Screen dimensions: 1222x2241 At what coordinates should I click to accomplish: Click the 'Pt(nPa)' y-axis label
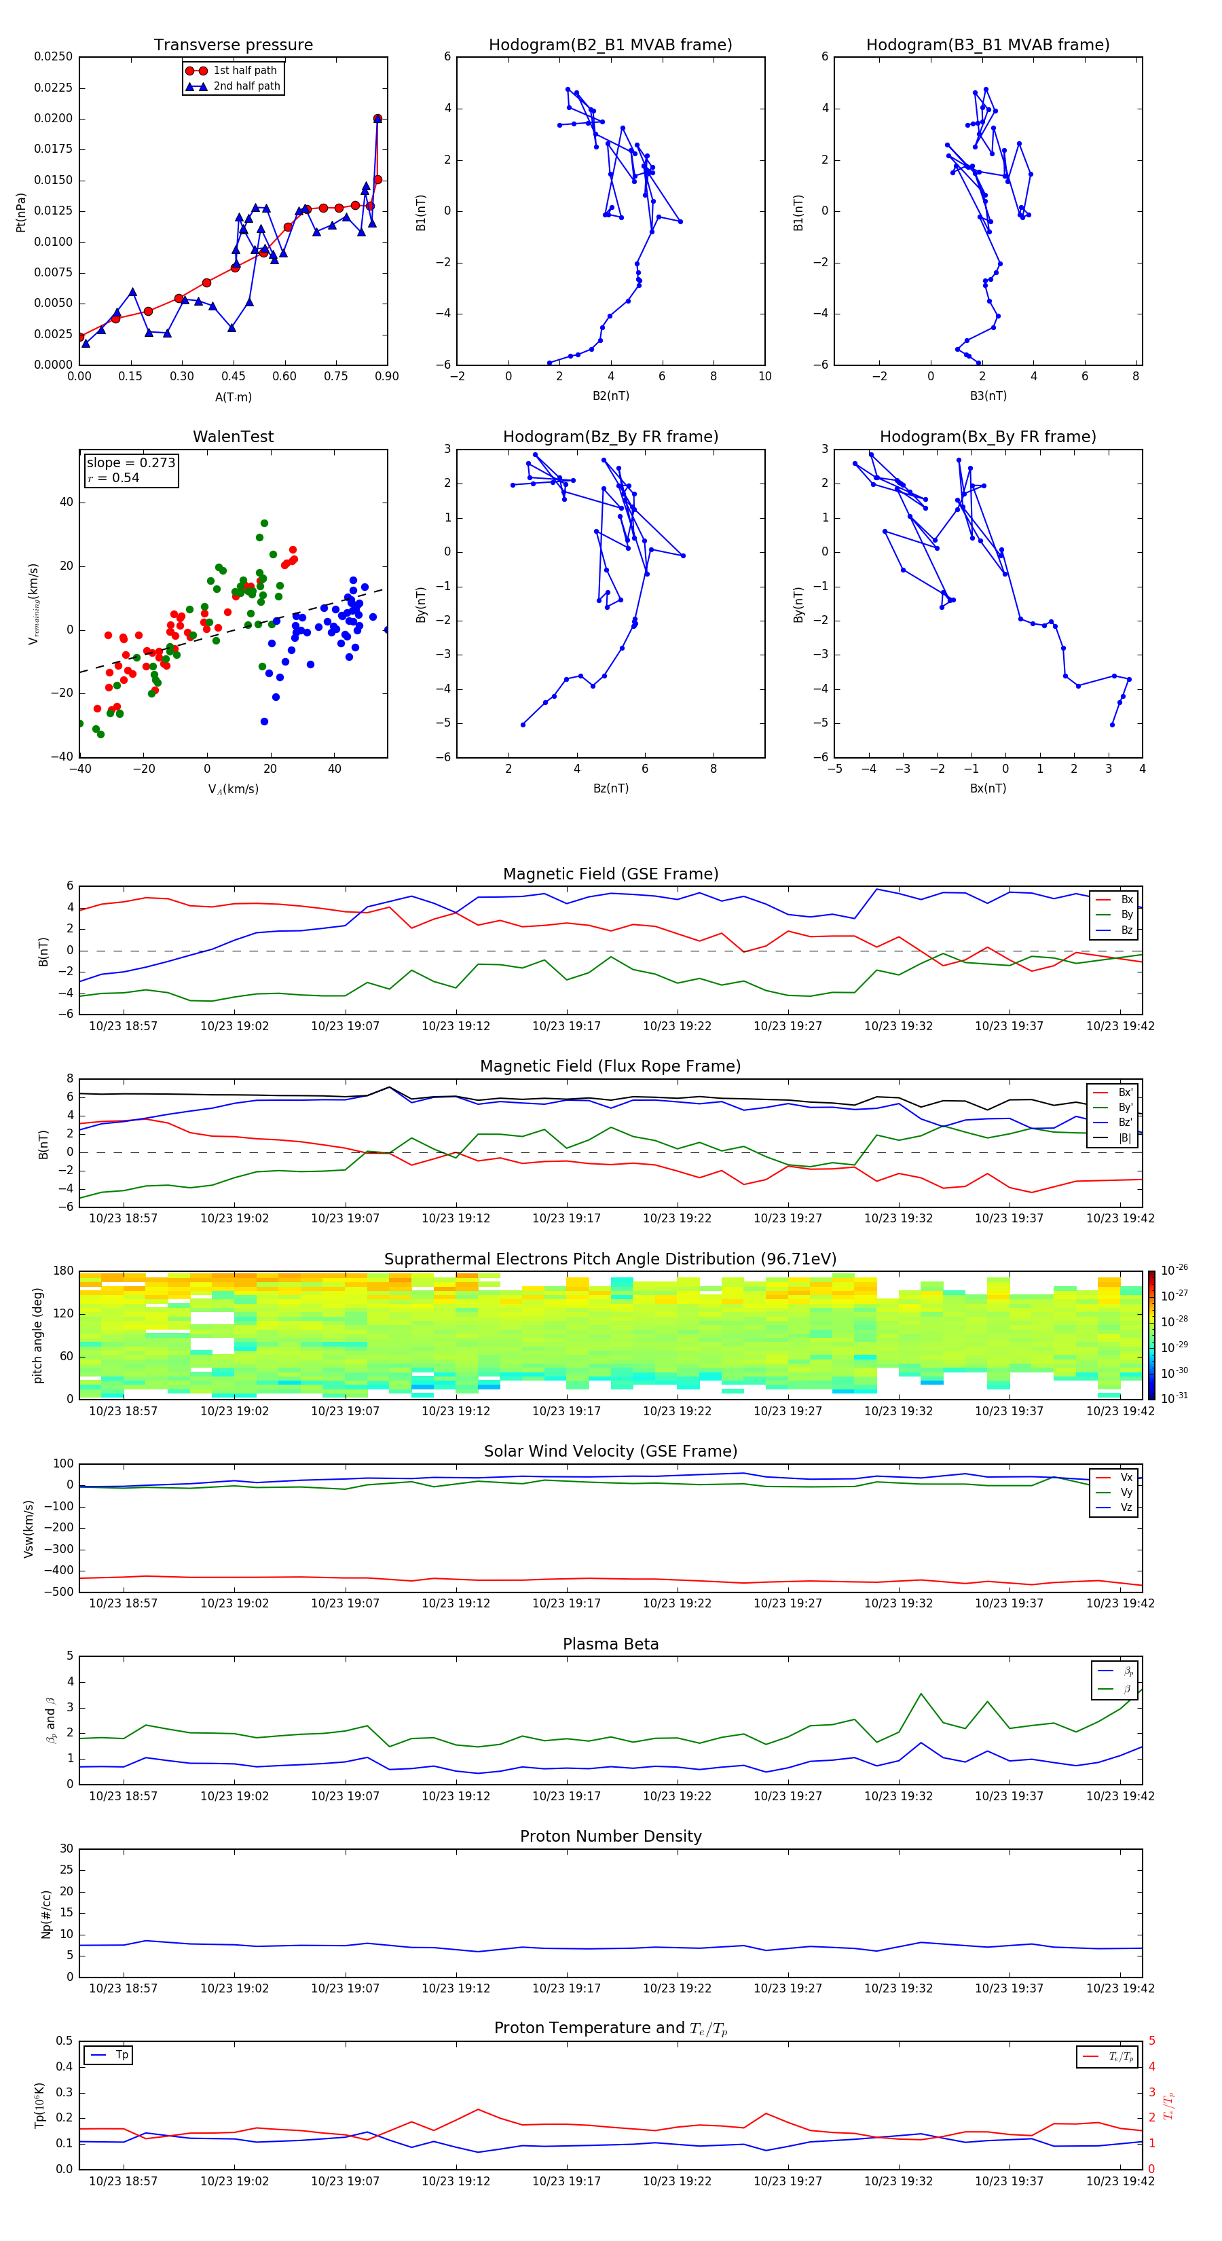point(21,213)
